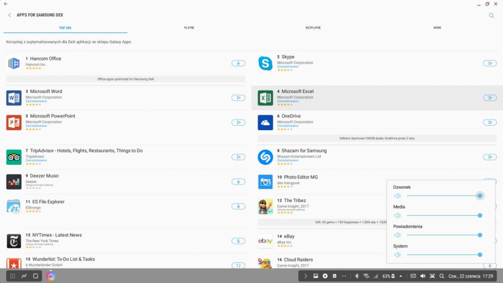Click the search magnifier in the app header
The image size is (503, 283).
click(x=491, y=16)
